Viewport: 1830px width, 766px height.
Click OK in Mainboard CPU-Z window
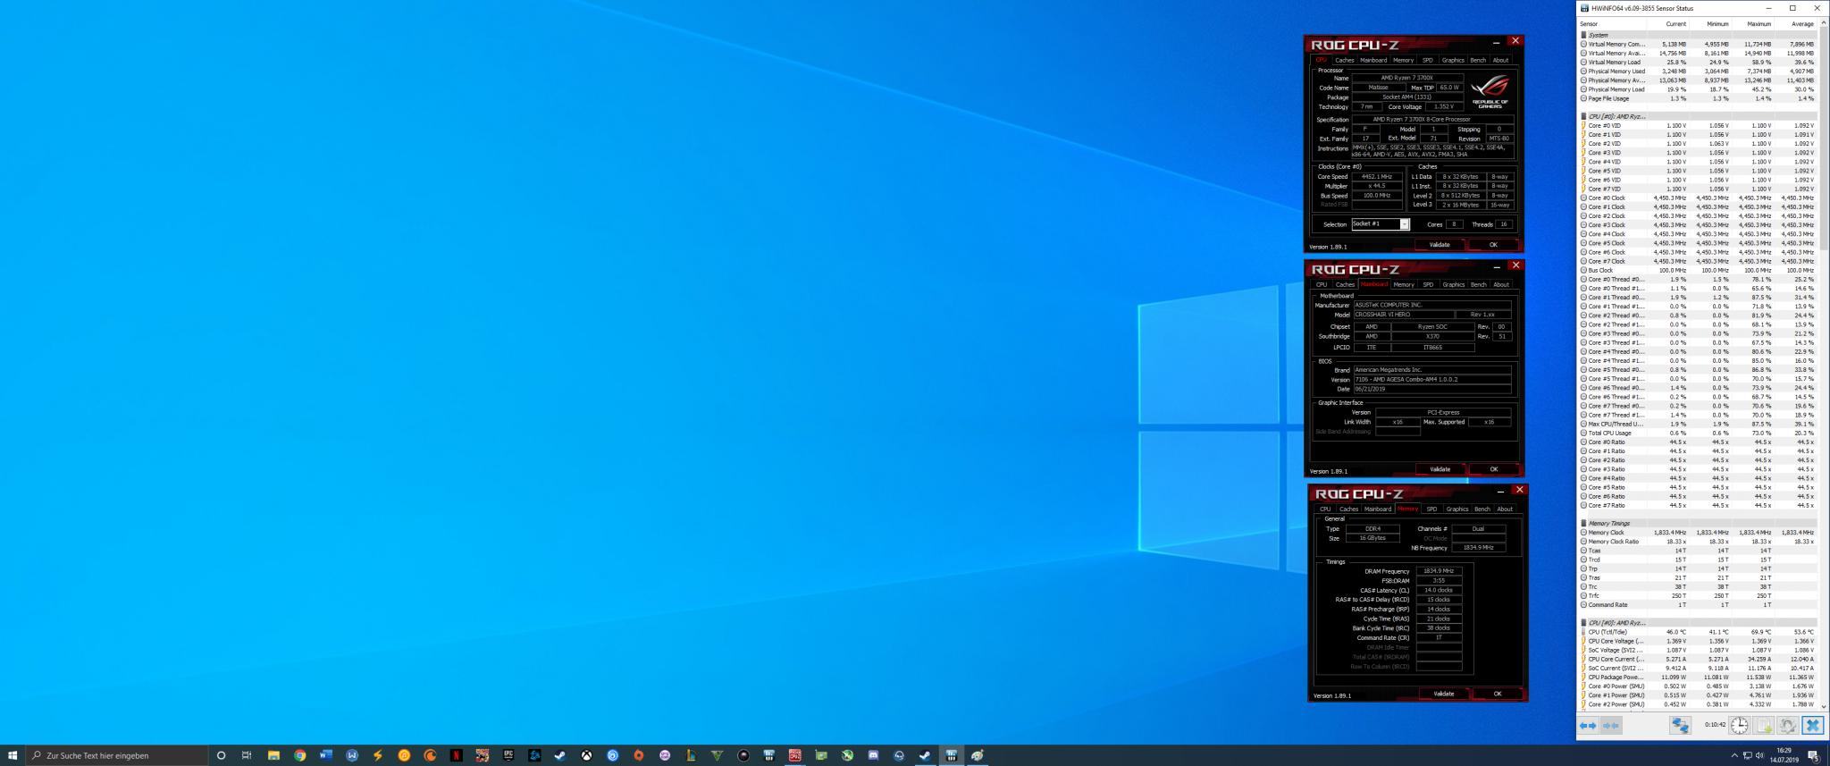[1494, 469]
